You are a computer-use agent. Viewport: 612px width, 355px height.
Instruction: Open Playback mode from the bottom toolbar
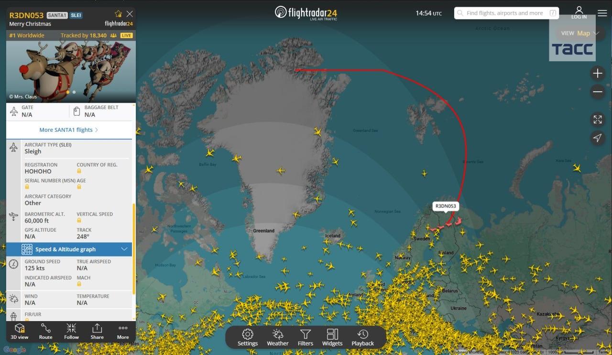(x=363, y=338)
